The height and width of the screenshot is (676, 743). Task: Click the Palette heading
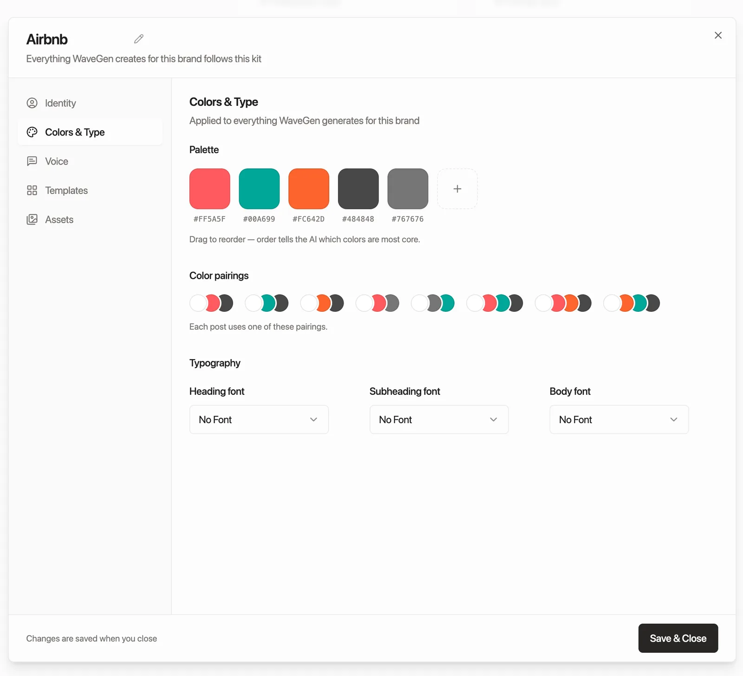coord(204,150)
